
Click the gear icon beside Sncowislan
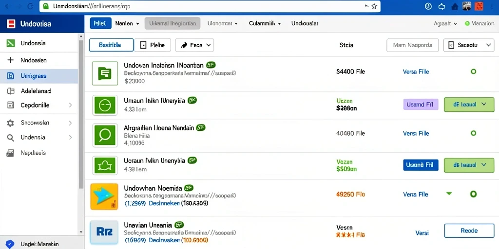[11, 123]
